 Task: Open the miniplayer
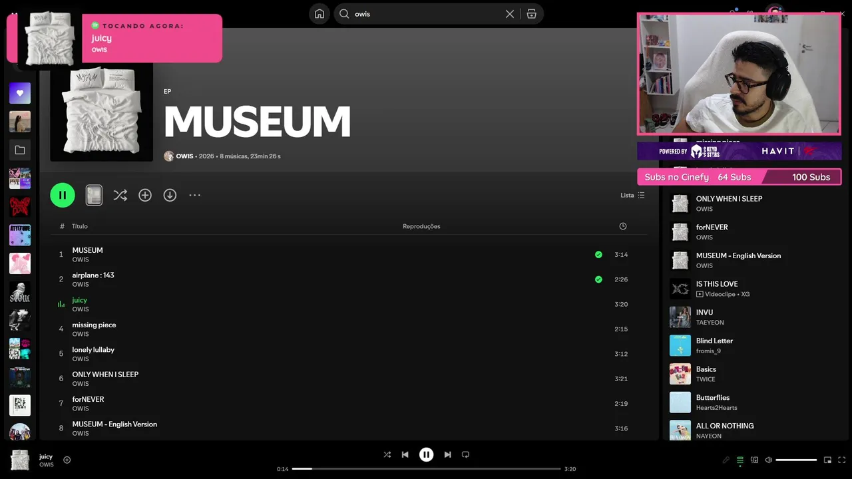click(827, 460)
